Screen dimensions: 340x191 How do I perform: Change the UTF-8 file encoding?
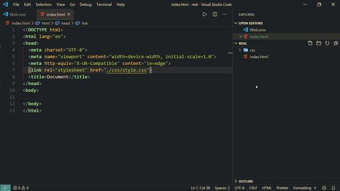coord(240,188)
